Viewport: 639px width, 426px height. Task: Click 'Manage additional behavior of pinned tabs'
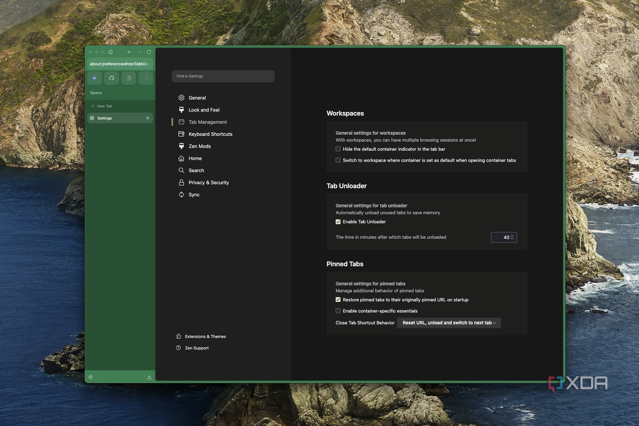pyautogui.click(x=380, y=291)
